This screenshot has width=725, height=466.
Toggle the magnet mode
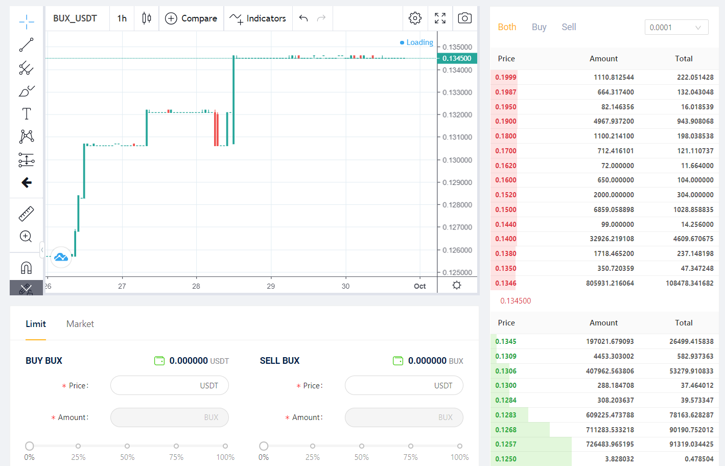pos(27,268)
